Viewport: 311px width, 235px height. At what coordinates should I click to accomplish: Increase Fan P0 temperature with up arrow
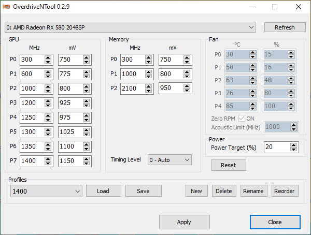click(253, 52)
